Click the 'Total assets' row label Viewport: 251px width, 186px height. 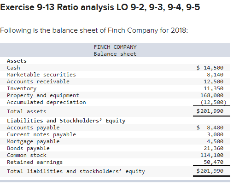pos(27,111)
